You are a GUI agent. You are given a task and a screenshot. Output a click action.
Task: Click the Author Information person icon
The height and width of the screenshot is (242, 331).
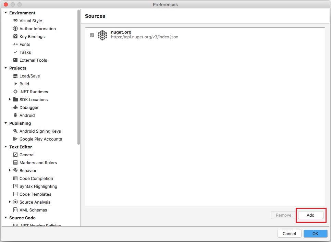(x=15, y=29)
